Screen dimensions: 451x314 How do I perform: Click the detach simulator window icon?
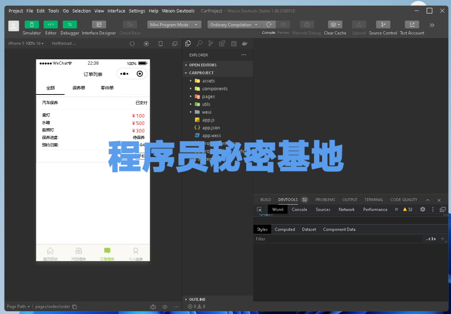coord(175,43)
